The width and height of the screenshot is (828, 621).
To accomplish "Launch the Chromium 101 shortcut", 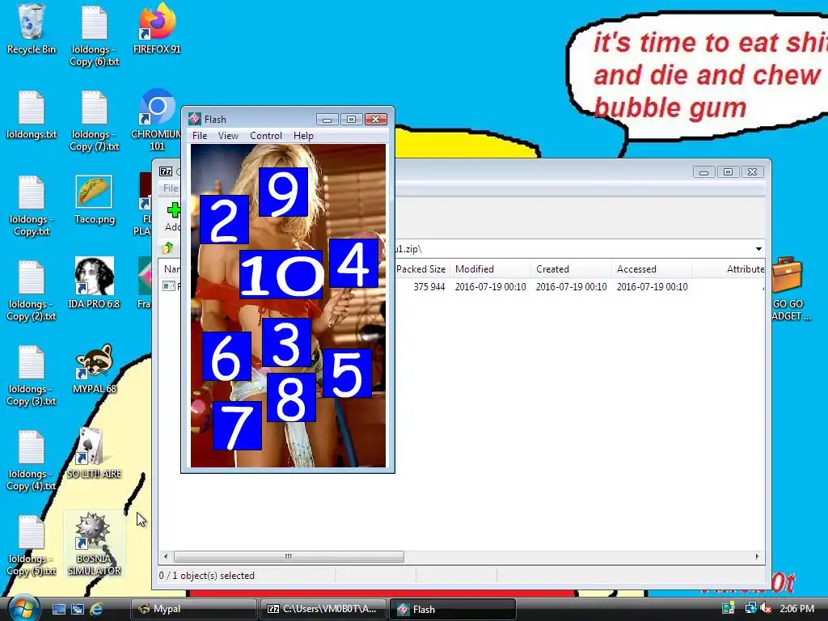I will pos(157,121).
